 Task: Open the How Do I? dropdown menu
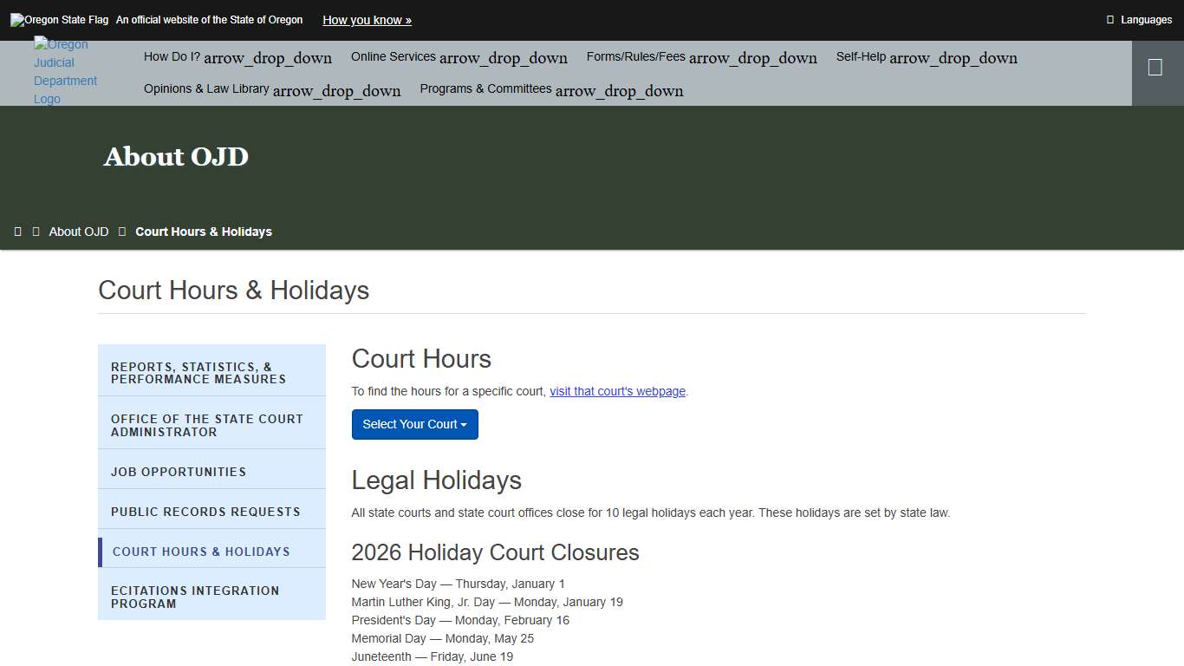click(x=237, y=57)
